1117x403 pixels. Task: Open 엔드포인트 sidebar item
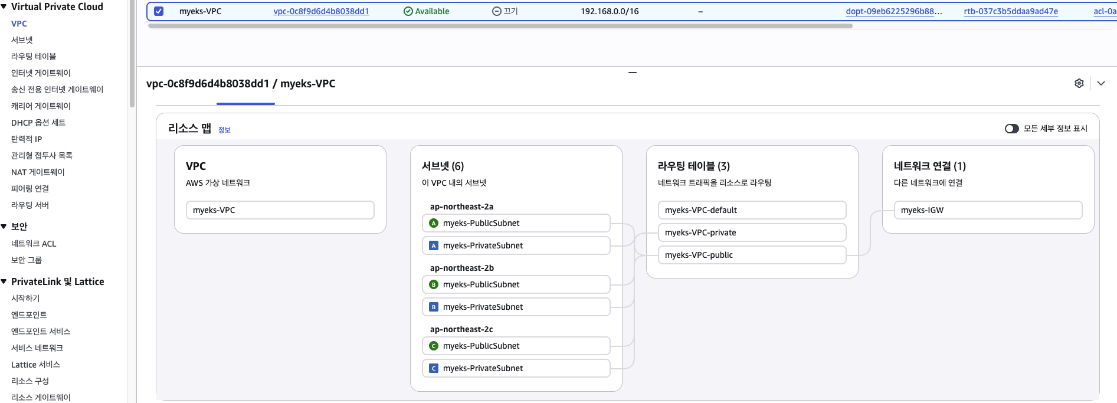pyautogui.click(x=29, y=315)
